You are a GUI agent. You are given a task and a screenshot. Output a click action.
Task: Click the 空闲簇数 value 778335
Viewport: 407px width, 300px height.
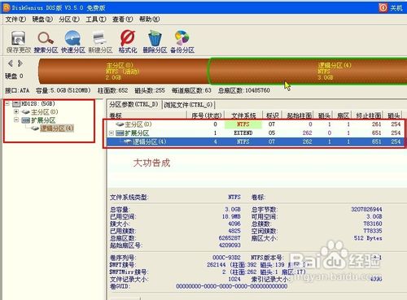(373, 231)
